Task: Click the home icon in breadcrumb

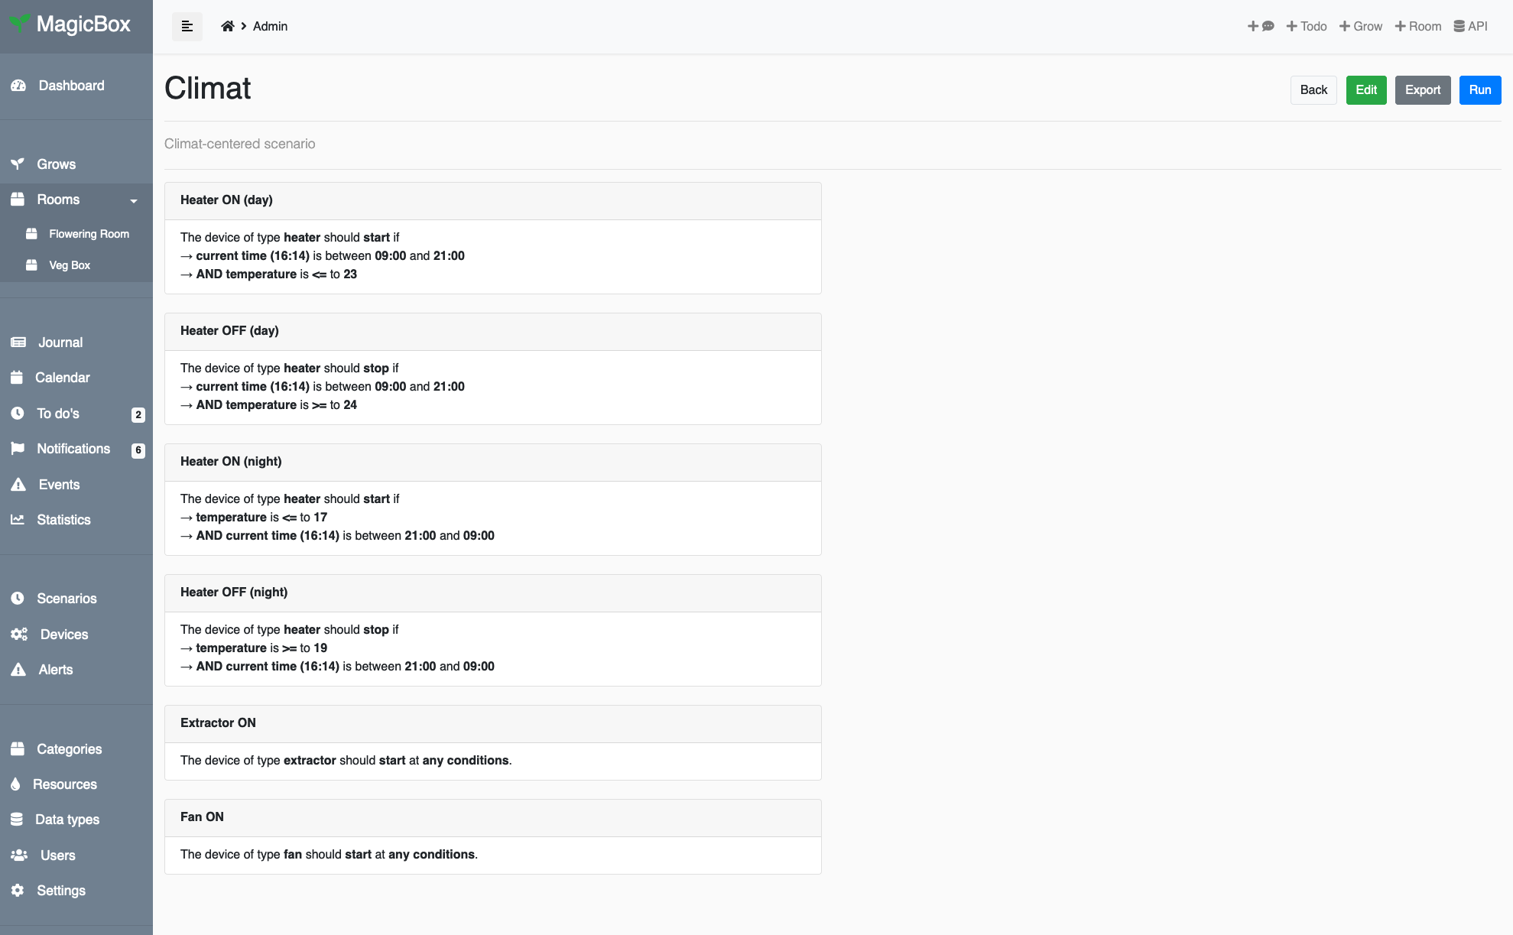Action: [x=227, y=26]
